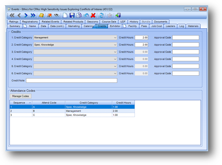Image resolution: width=222 pixels, height=165 pixels.
Task: Open the Summary tab
Action: click(15, 26)
